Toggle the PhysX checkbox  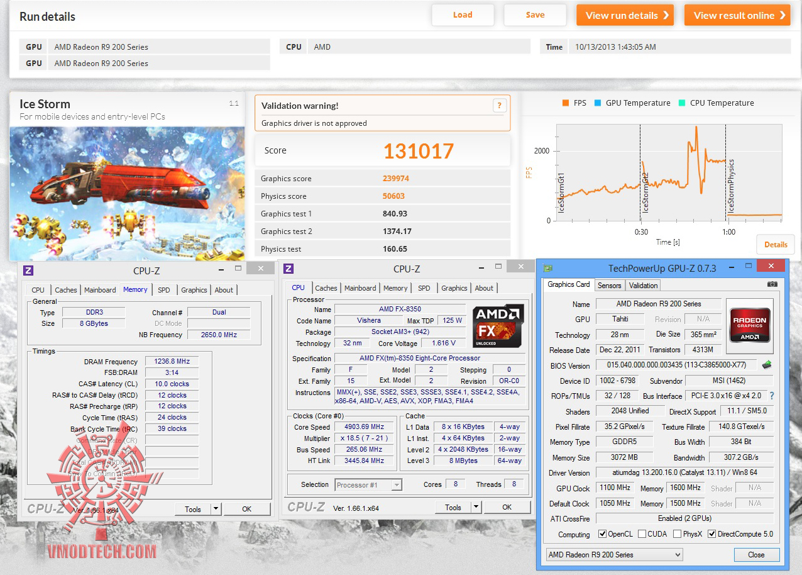pos(677,534)
